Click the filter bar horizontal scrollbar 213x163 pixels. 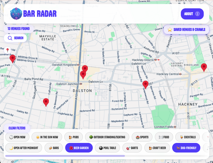(x=65, y=156)
